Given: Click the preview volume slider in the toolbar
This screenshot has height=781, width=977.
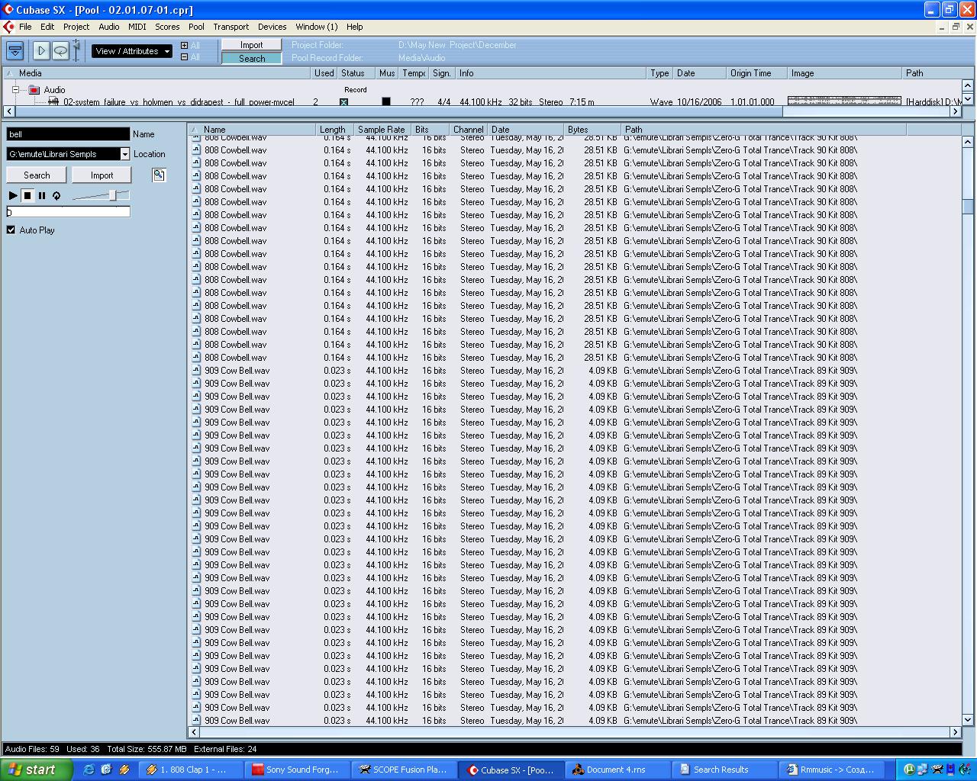Looking at the screenshot, I should point(76,51).
